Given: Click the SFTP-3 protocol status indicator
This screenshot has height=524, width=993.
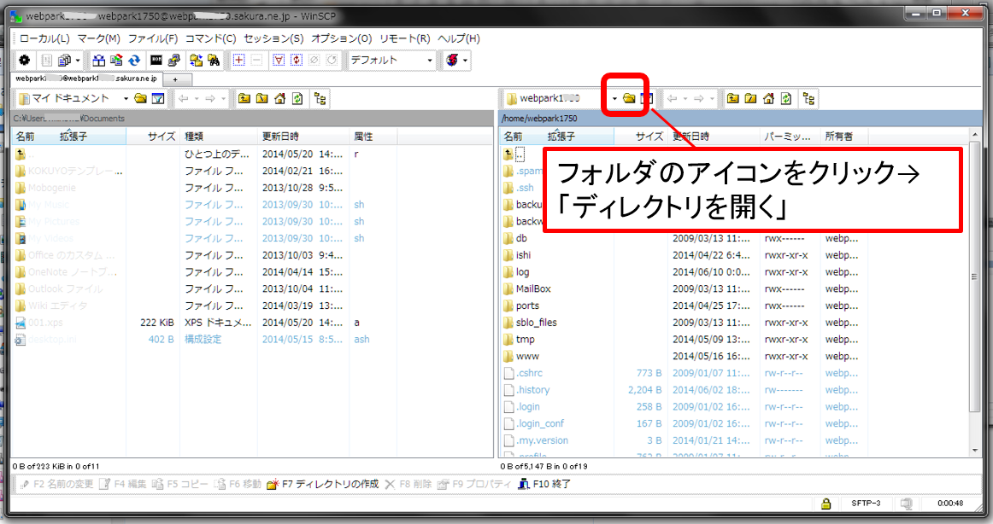Looking at the screenshot, I should click(x=866, y=504).
